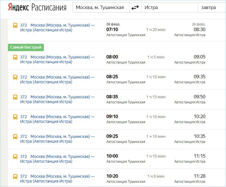This screenshot has width=226, height=187.
Task: Click the swap direction arrows icon
Action: [135, 8]
